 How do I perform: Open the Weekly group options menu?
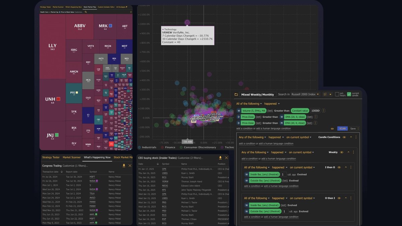(353, 152)
